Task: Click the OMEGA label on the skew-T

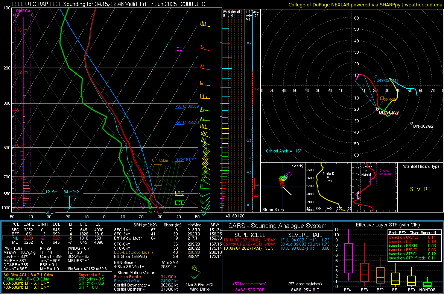Action: coord(23,11)
